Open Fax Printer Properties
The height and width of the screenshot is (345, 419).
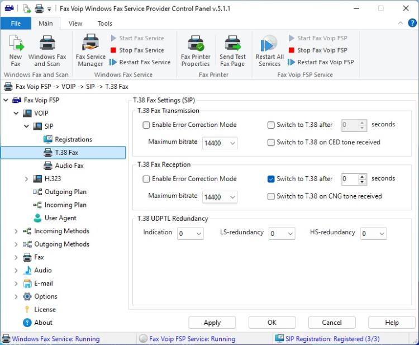click(x=196, y=44)
